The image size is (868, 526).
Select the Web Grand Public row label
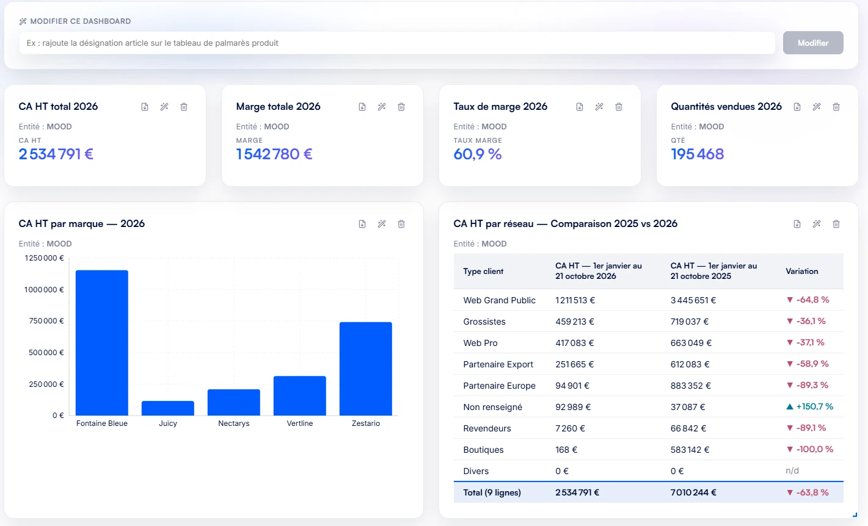tap(499, 300)
